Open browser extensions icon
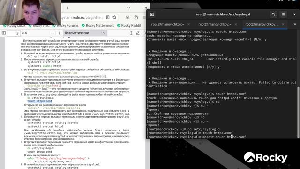 pos(136,17)
